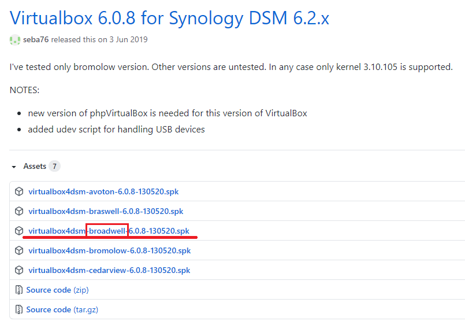Click the note about udev script for USB devices
This screenshot has height=321, width=465.
coord(116,130)
